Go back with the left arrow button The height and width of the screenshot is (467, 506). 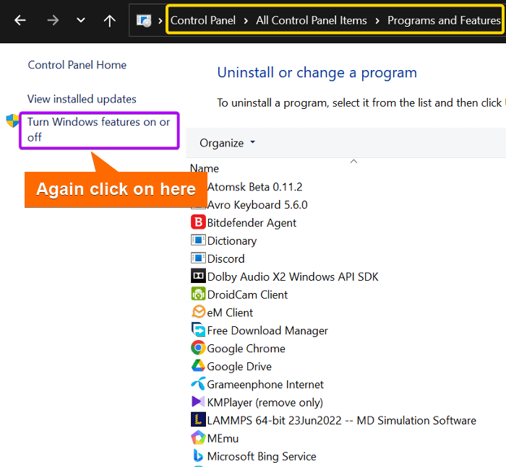[20, 20]
